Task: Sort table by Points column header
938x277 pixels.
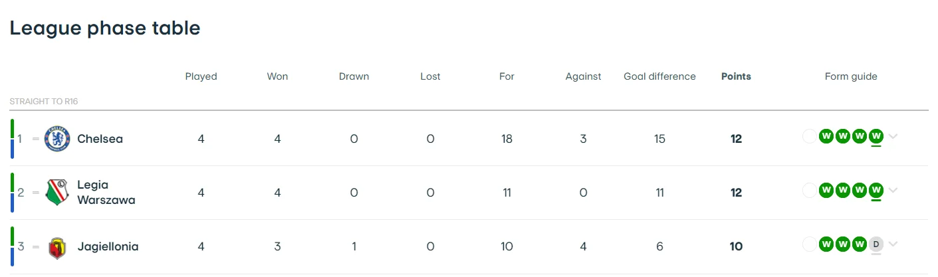Action: point(736,76)
